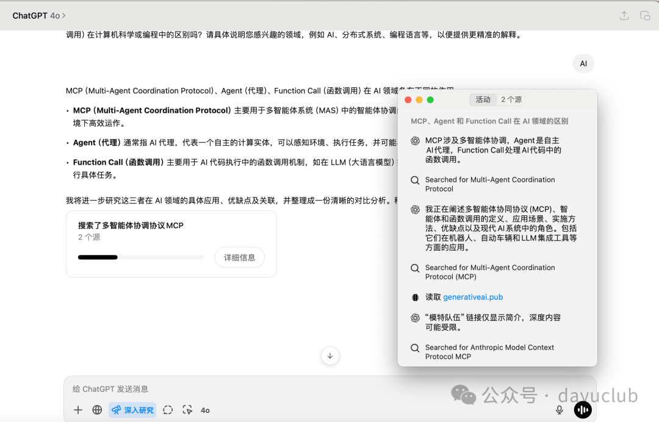The height and width of the screenshot is (422, 659).
Task: Click the upload/share icon in the top bar
Action: pyautogui.click(x=624, y=15)
